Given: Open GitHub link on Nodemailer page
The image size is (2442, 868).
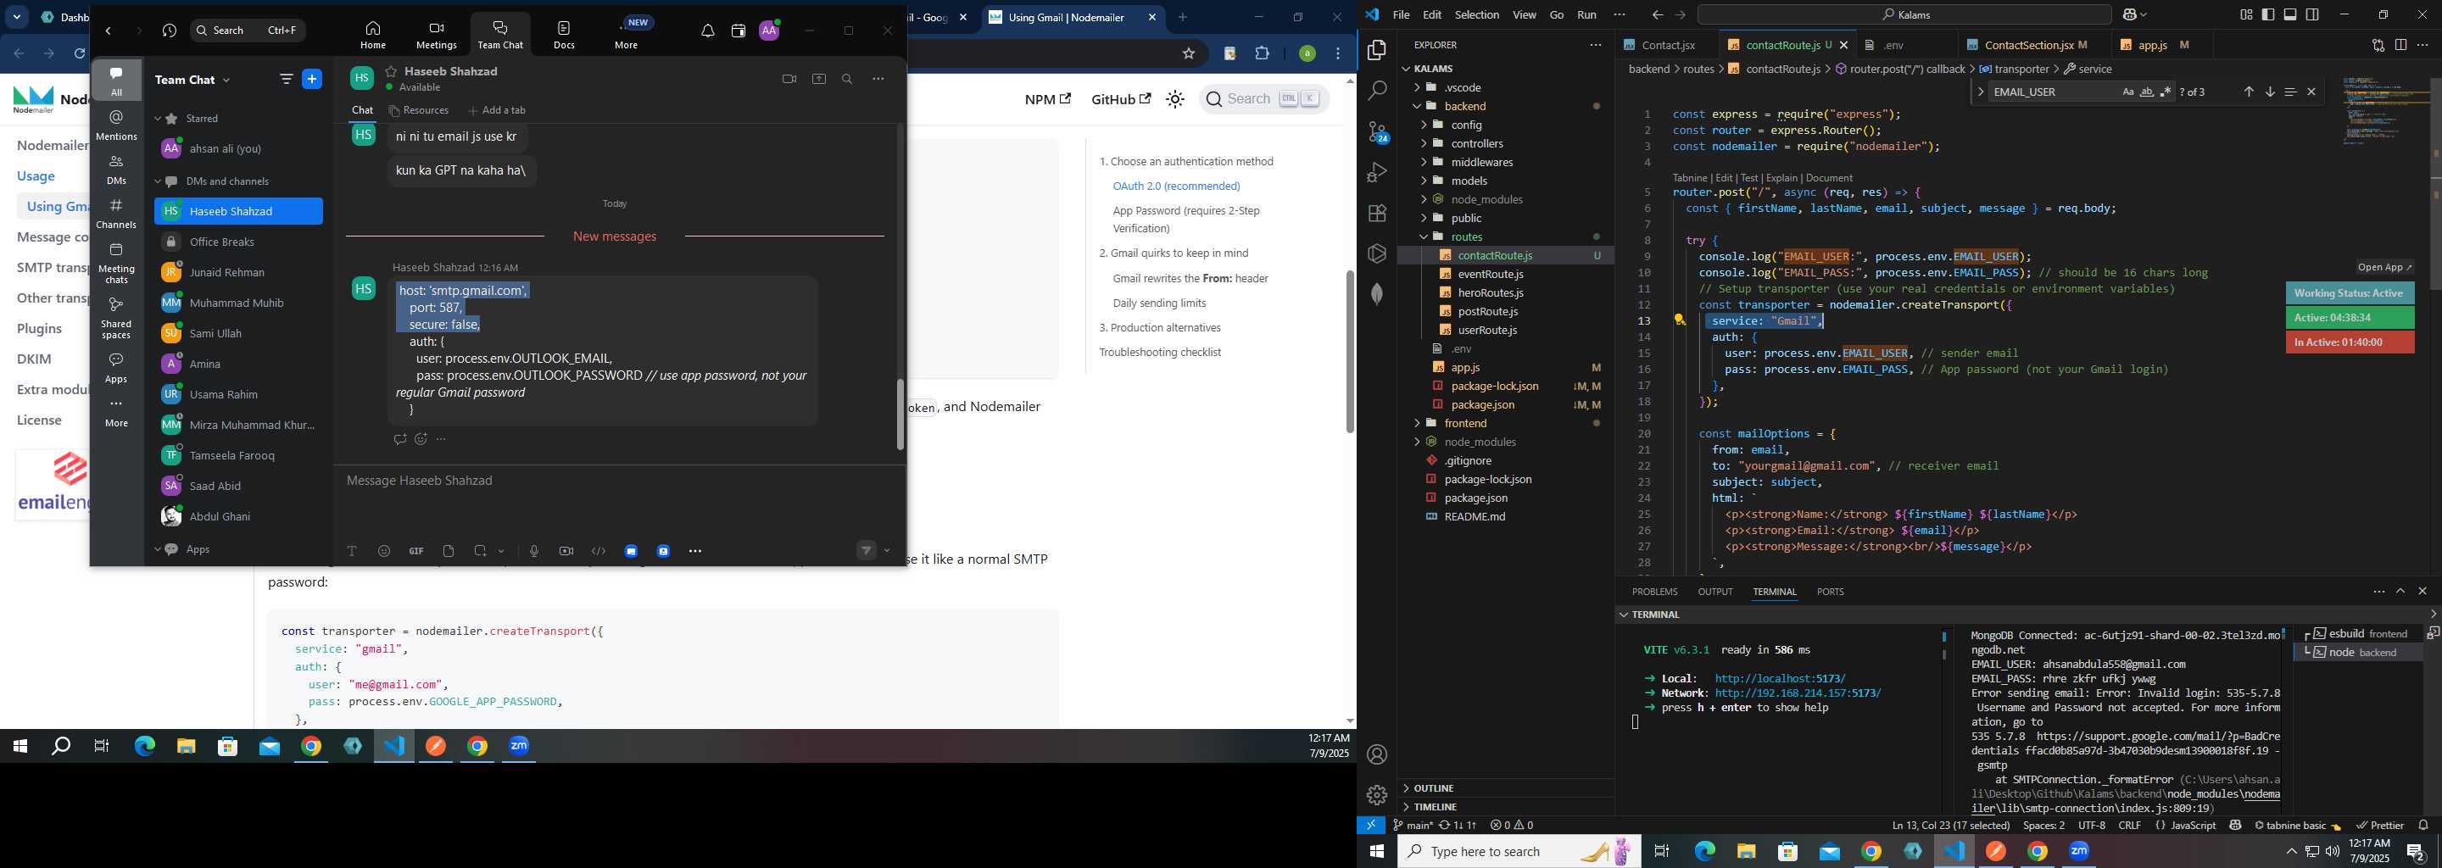Looking at the screenshot, I should tap(1120, 99).
